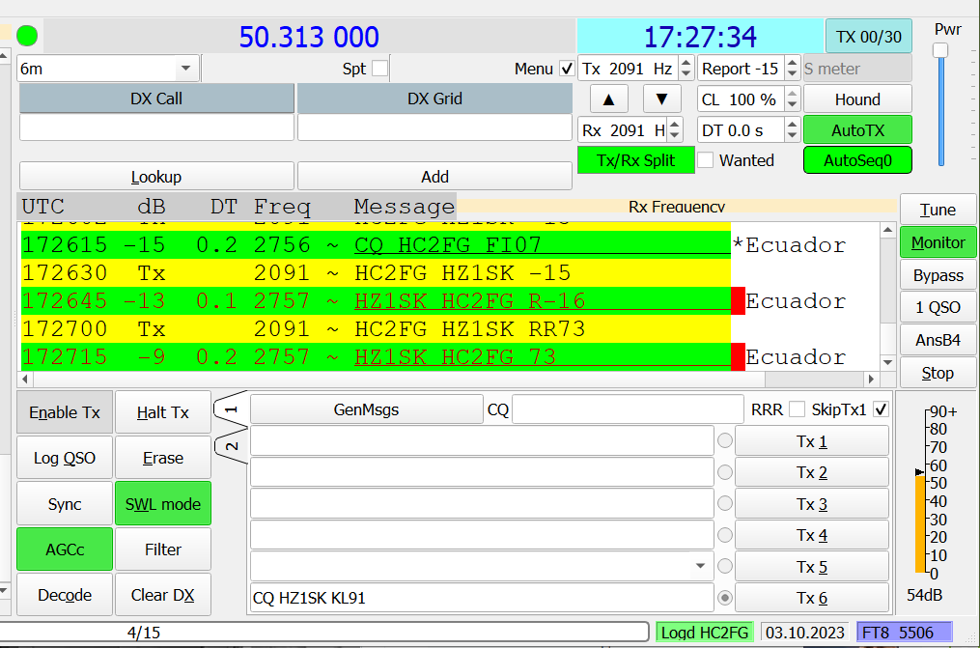
Task: Toggle the Monitor button
Action: [938, 242]
